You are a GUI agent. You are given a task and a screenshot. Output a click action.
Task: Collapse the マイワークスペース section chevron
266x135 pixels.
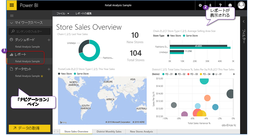click(x=11, y=23)
